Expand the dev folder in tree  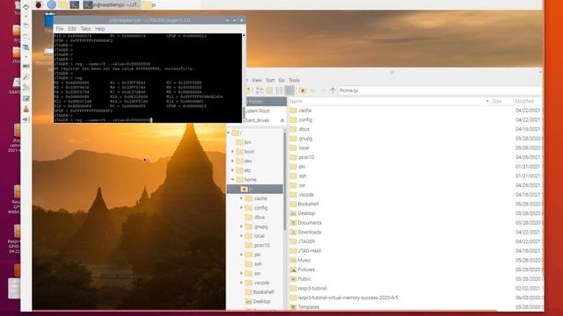point(232,161)
